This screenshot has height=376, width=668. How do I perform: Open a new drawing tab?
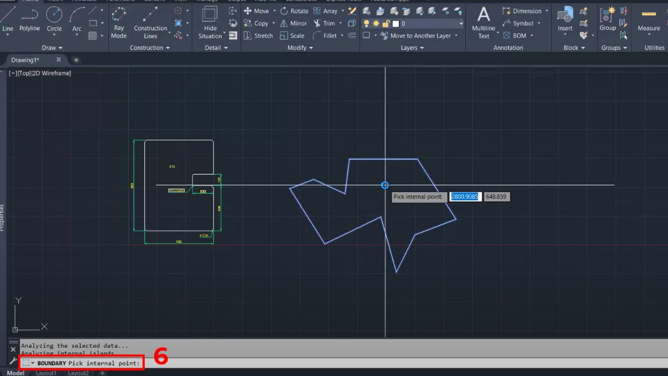pos(76,60)
